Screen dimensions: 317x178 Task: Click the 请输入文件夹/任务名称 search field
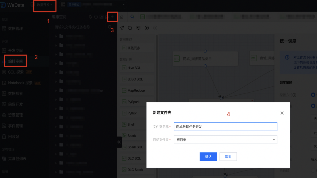pos(79,27)
